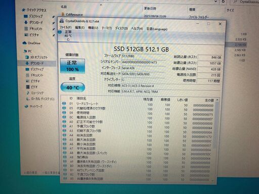The width and height of the screenshot is (259, 194).
Task: Click the ビデオ icon in Explorer sidebar
Action: (28, 87)
